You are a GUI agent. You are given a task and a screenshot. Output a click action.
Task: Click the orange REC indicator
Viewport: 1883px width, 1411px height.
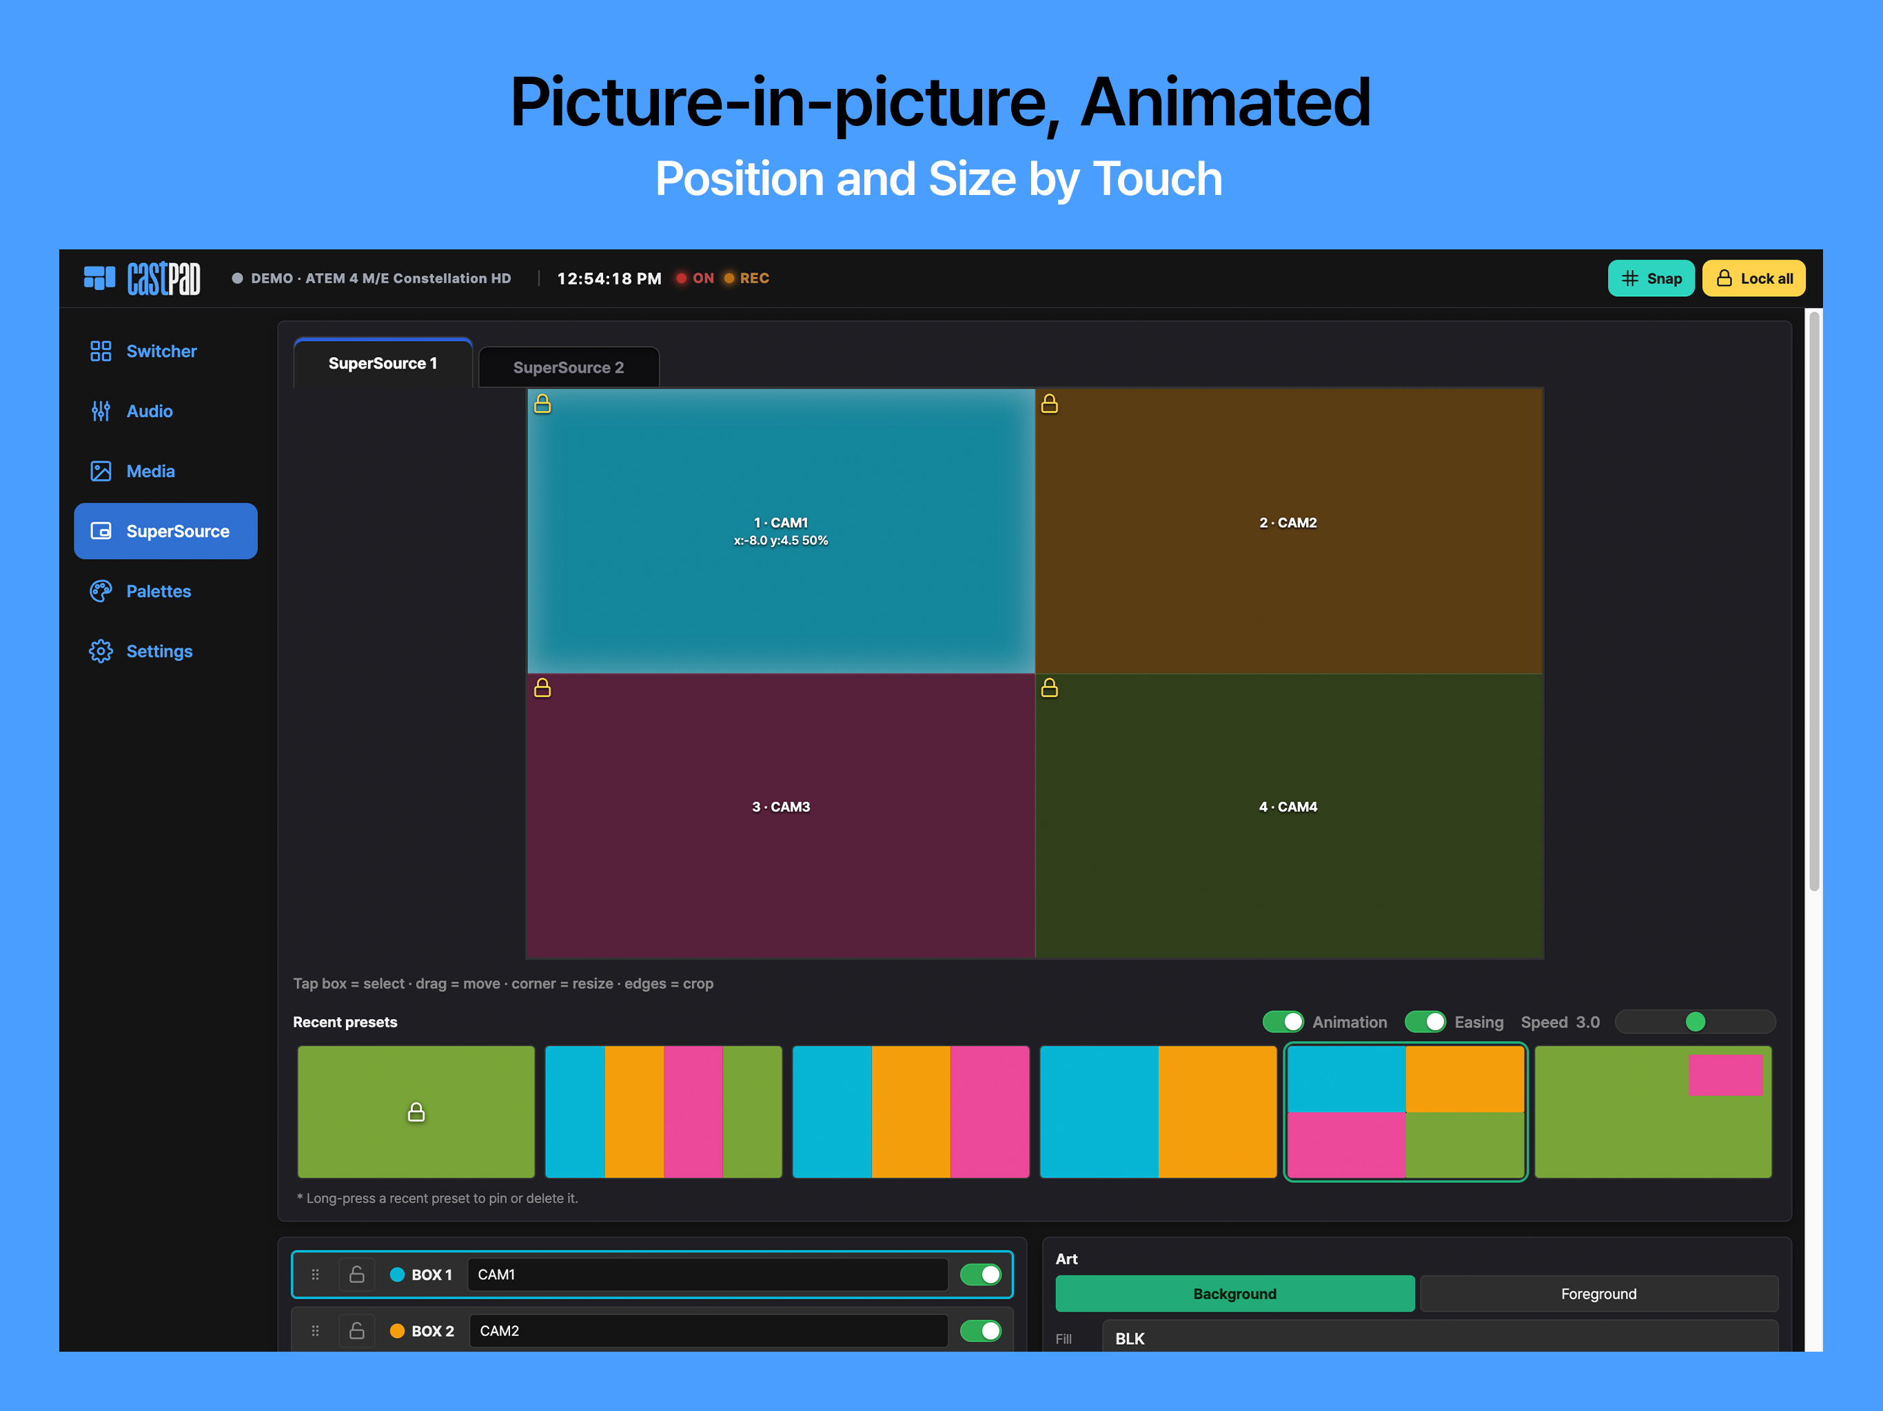(x=746, y=278)
